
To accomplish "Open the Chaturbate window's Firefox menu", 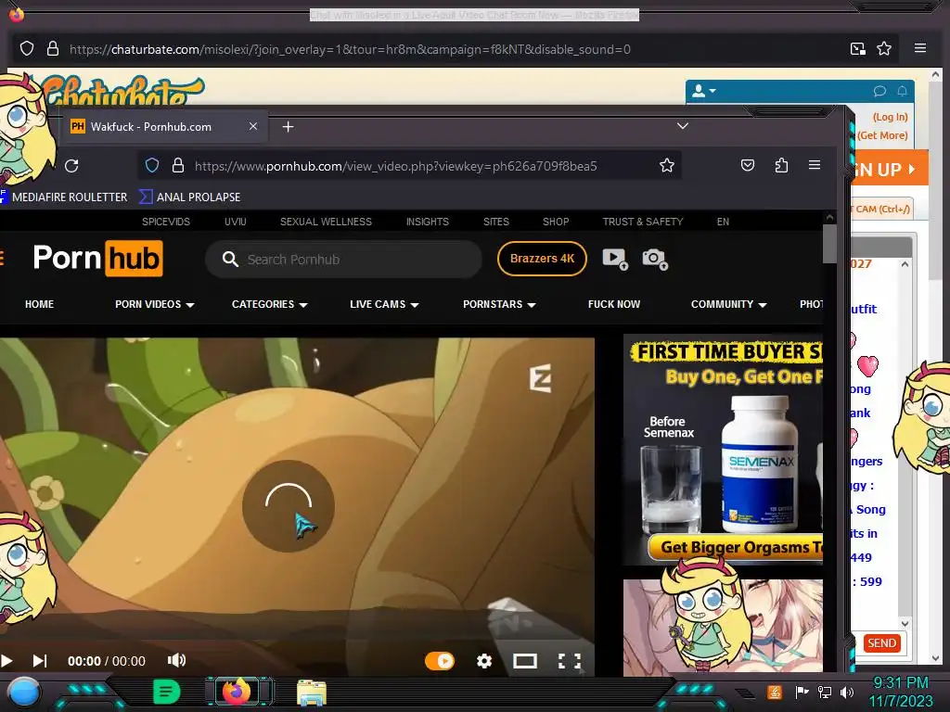I will click(x=919, y=48).
